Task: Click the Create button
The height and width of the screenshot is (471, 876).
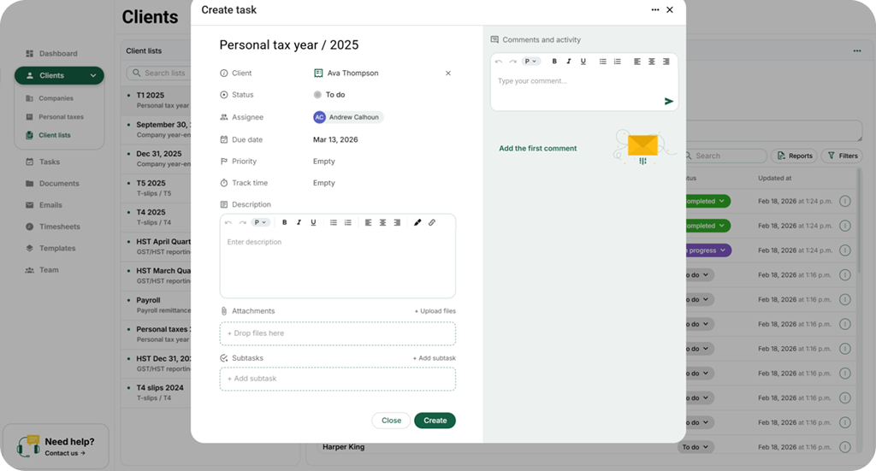Action: click(x=435, y=421)
